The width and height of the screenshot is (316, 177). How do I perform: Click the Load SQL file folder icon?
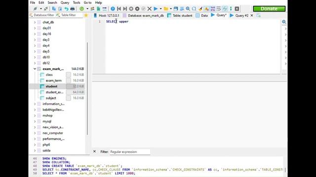click(166, 9)
